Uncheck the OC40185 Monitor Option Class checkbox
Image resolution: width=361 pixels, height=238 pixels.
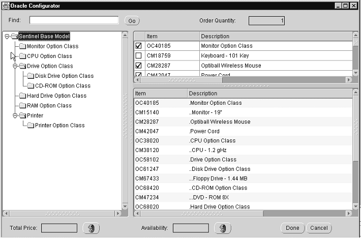138,46
